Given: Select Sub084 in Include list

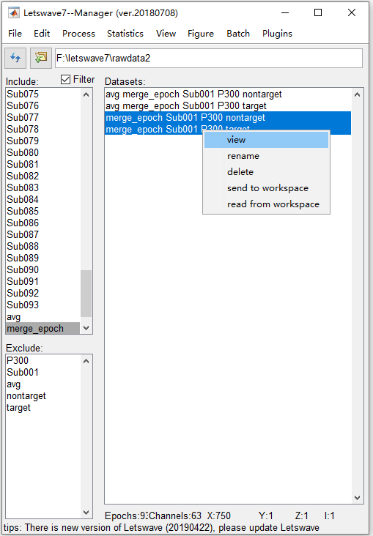Looking at the screenshot, I should tap(43, 199).
